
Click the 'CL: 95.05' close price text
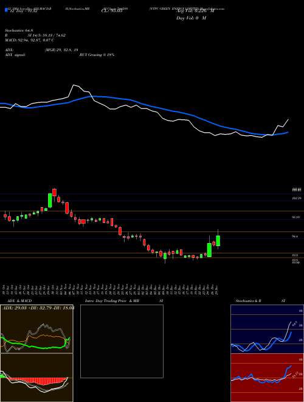coord(112,12)
